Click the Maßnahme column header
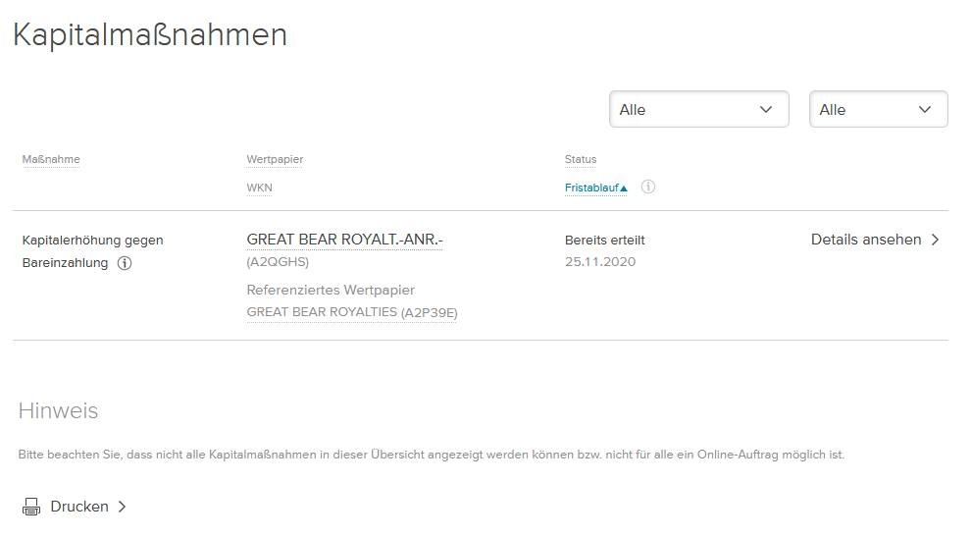The width and height of the screenshot is (971, 538). point(51,159)
